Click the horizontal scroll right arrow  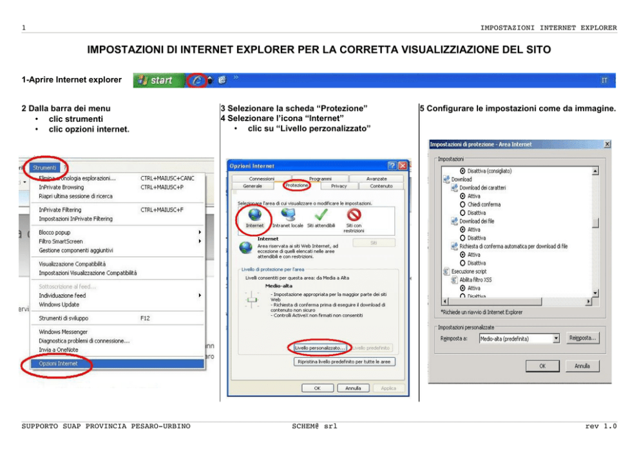click(588, 302)
